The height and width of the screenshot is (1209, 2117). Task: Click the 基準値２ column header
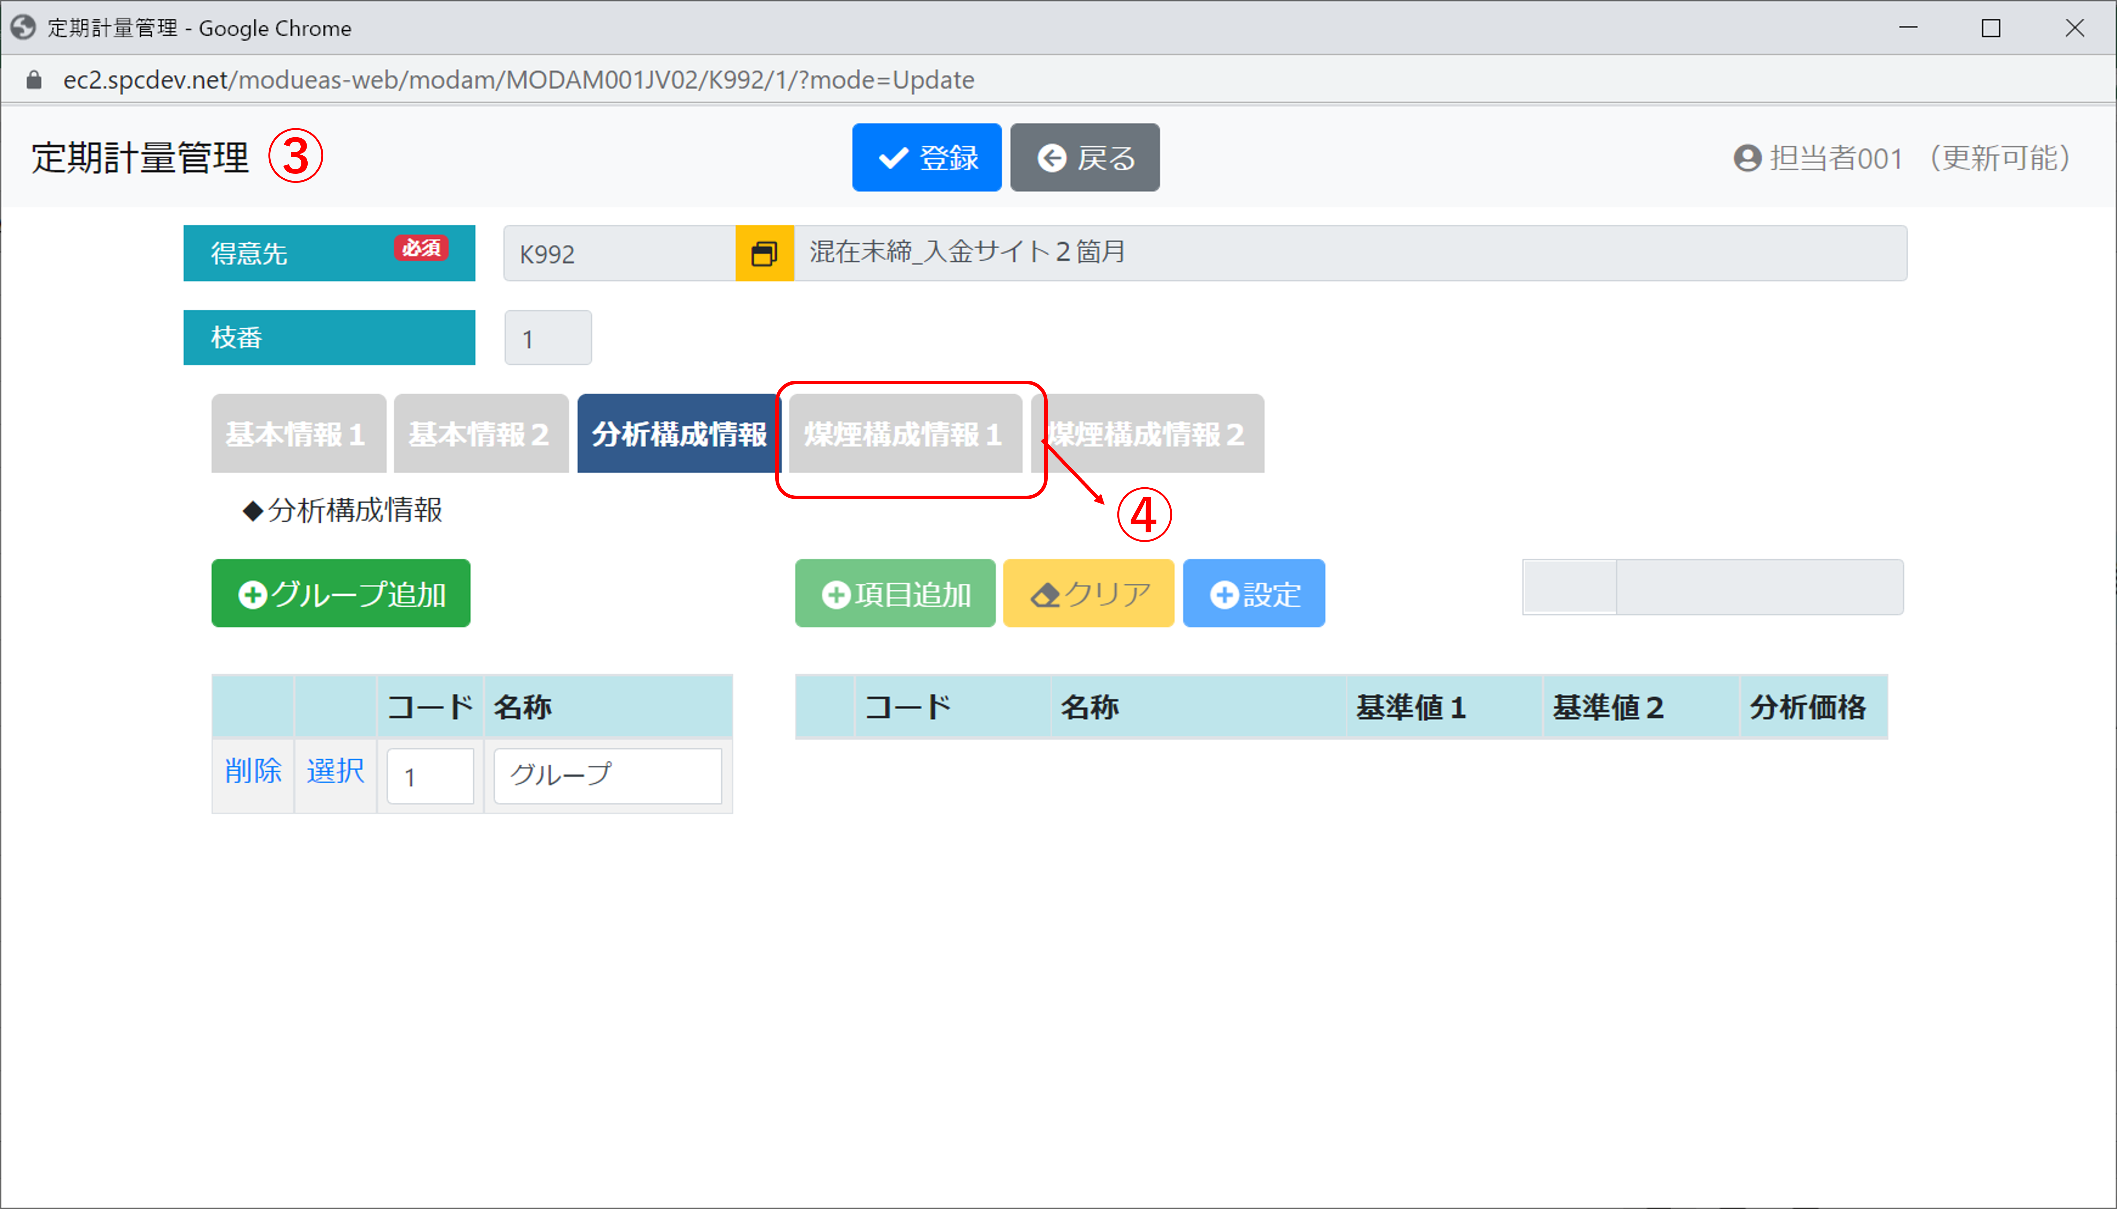pos(1640,707)
